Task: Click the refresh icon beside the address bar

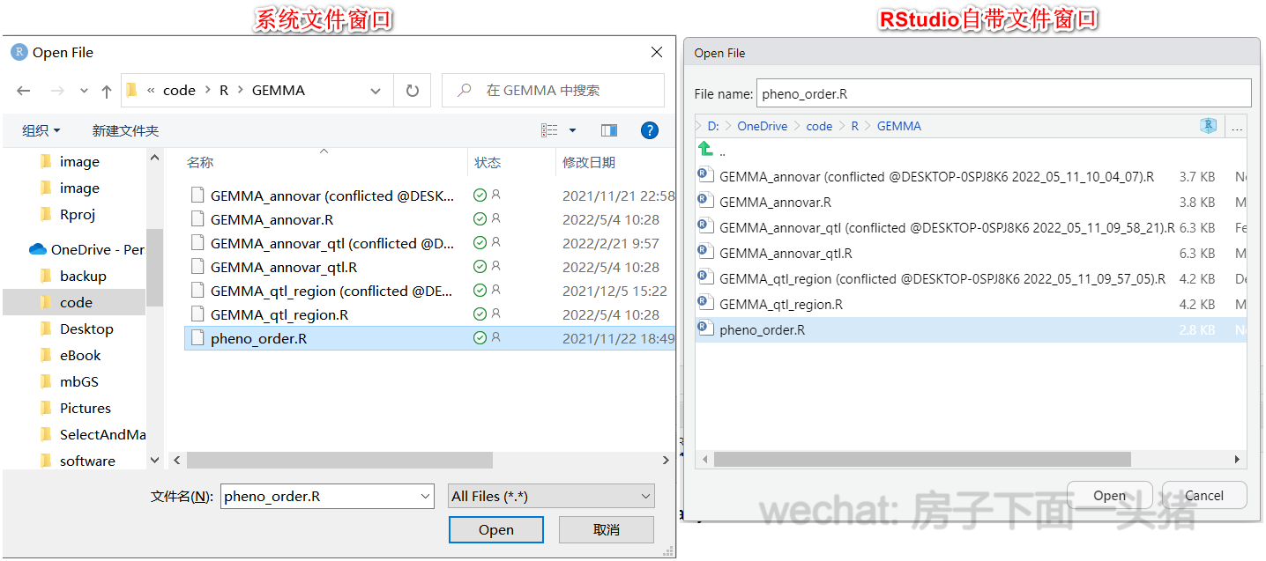Action: point(413,90)
